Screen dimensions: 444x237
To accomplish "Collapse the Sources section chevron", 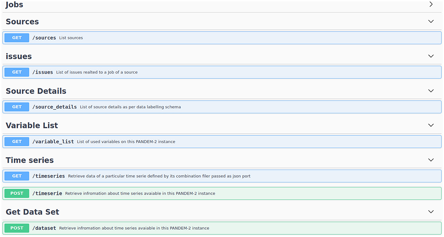I will [431, 21].
